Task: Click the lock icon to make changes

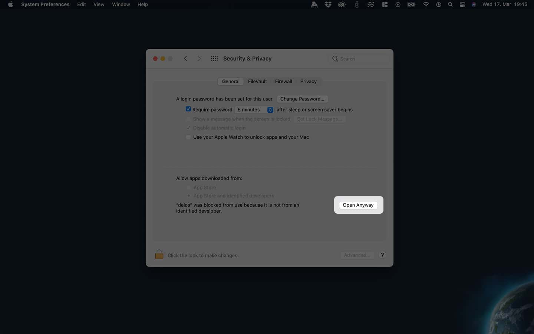Action: (159, 255)
